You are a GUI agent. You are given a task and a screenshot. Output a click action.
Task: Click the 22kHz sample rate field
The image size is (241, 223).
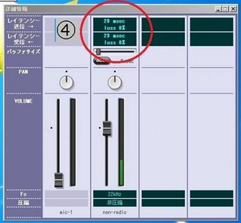click(114, 194)
